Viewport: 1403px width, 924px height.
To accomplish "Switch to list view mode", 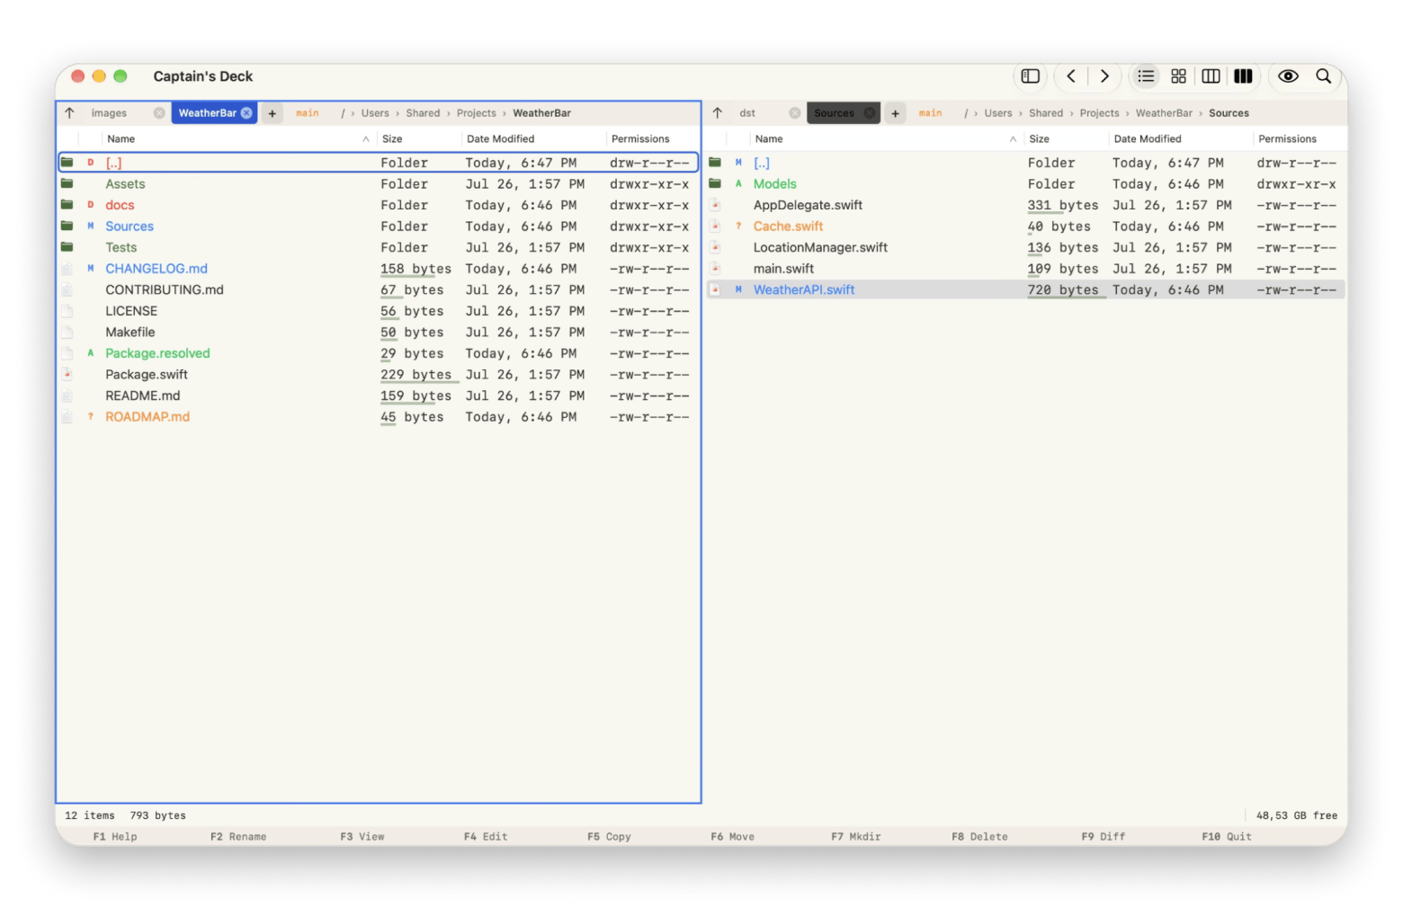I will point(1146,76).
